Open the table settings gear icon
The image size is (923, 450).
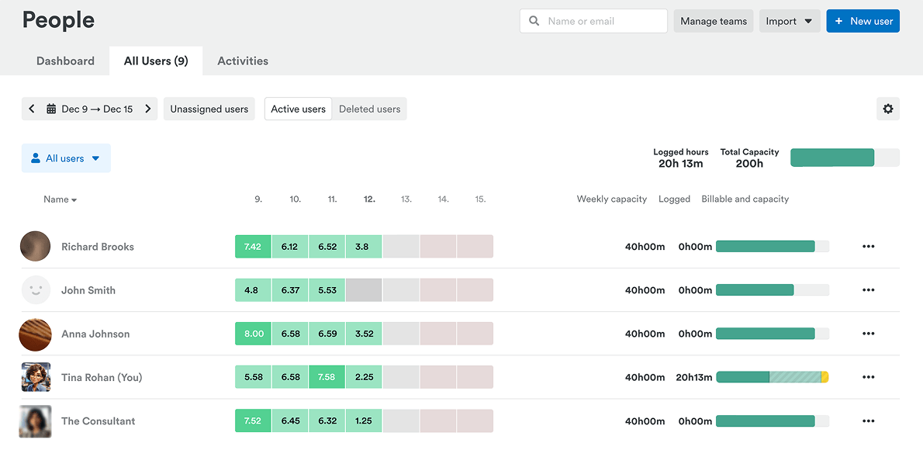pyautogui.click(x=887, y=109)
